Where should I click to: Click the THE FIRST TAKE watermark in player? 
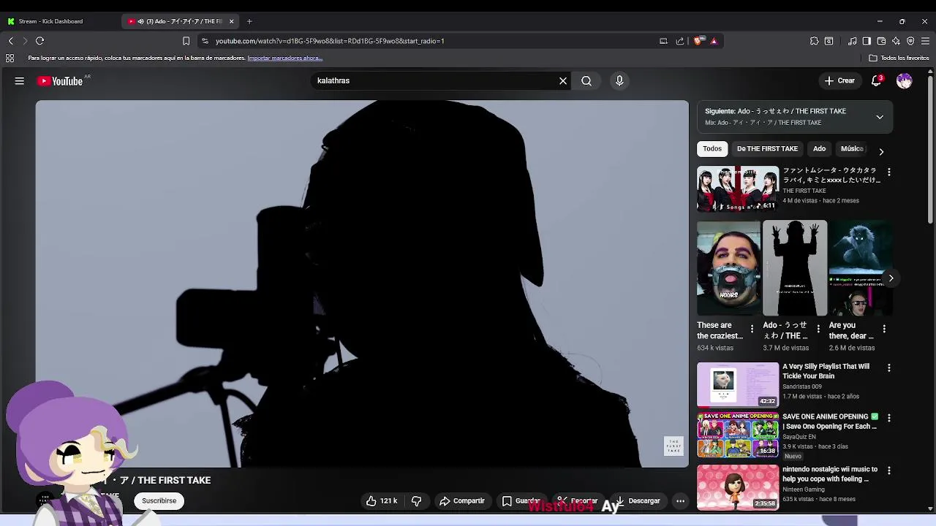click(x=673, y=446)
